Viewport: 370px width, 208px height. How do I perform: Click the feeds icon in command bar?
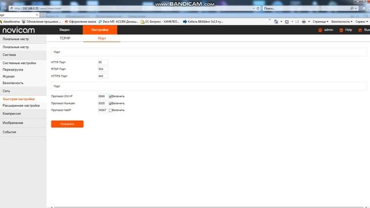pos(287,21)
